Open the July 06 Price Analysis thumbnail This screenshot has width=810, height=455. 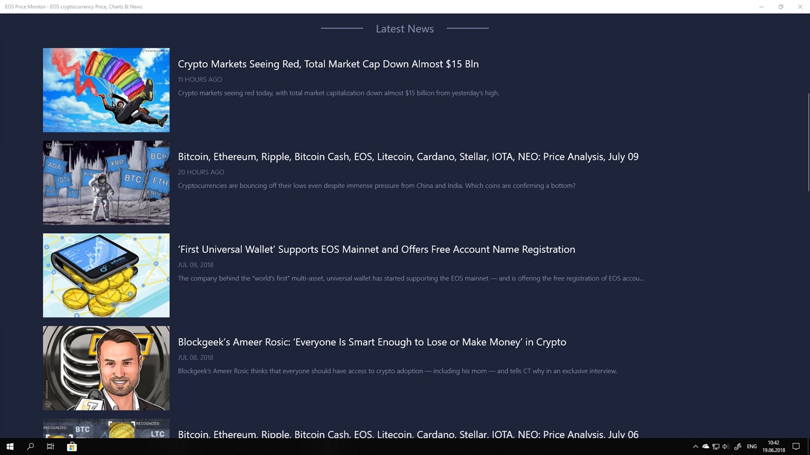point(106,428)
